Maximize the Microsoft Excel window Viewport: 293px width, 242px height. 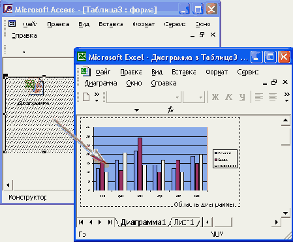pyautogui.click(x=270, y=57)
